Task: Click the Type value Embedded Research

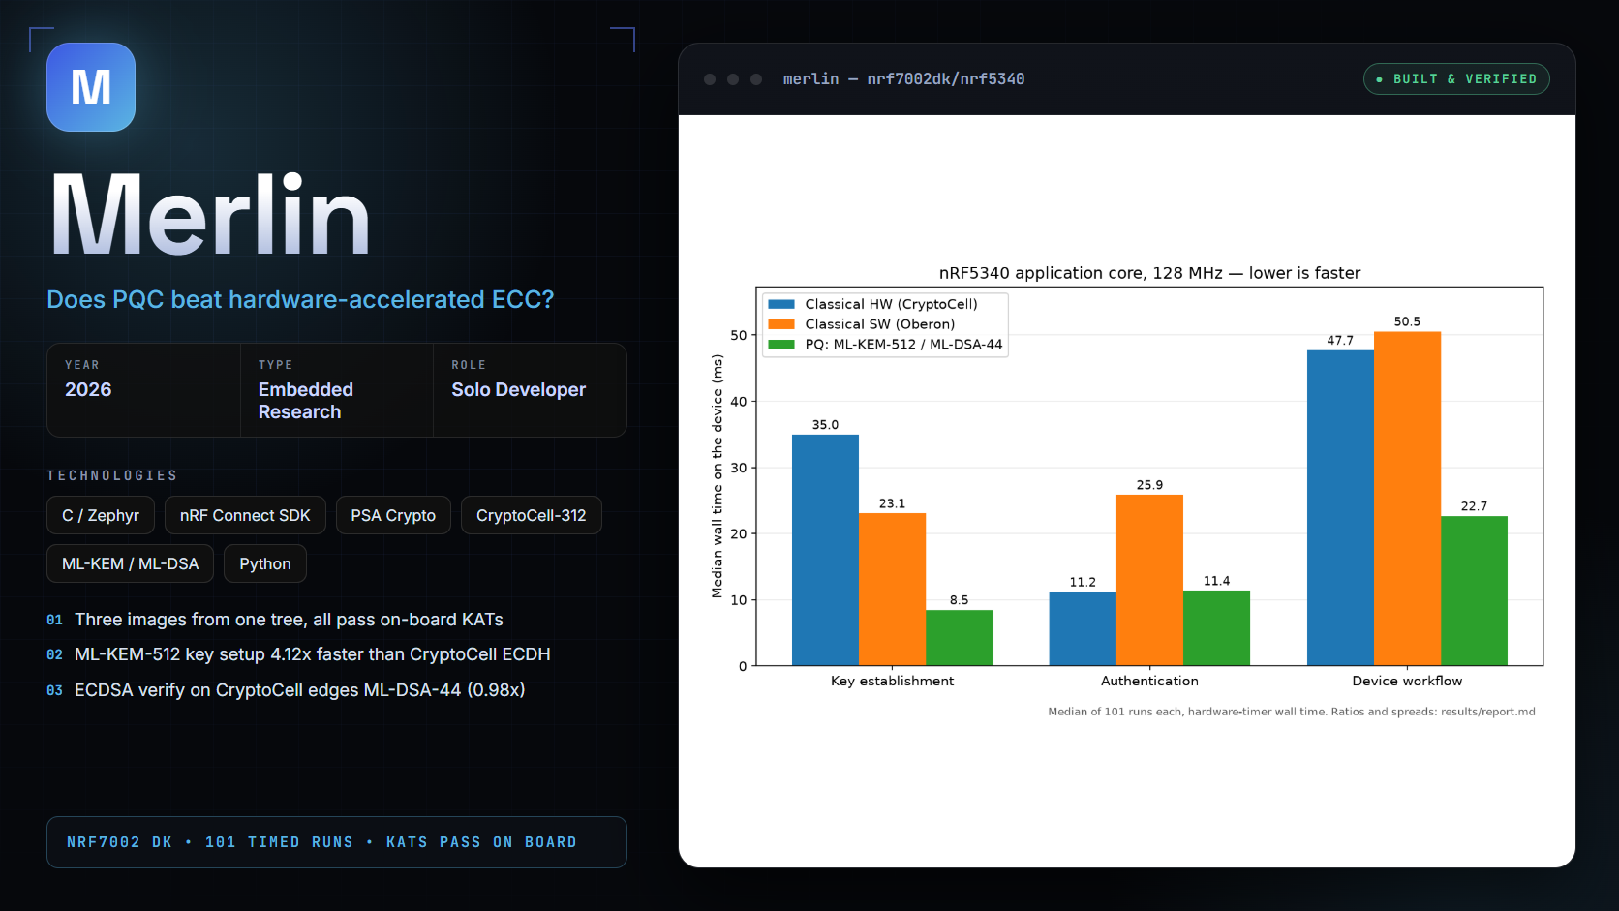Action: (x=306, y=401)
